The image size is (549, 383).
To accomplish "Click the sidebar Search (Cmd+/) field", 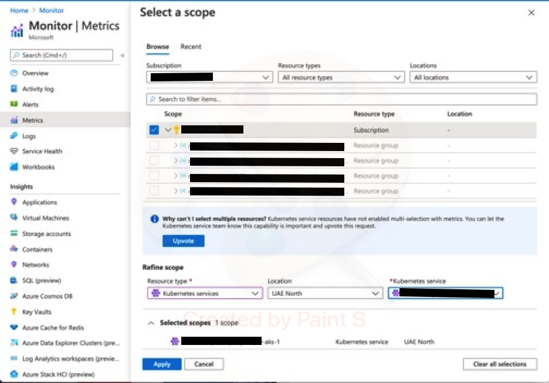I will [62, 55].
